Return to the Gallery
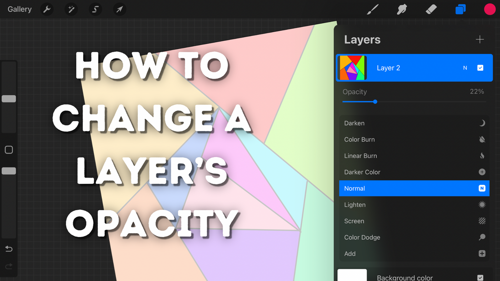The image size is (500, 281). click(20, 9)
